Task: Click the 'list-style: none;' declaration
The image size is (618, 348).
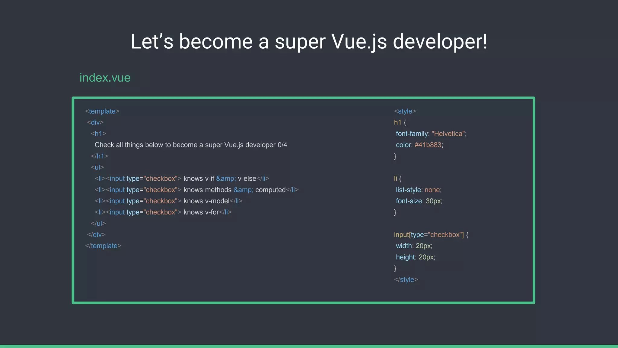Action: point(419,190)
